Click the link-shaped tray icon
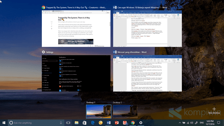Viewport: 224px width, 126px height. tap(196, 123)
